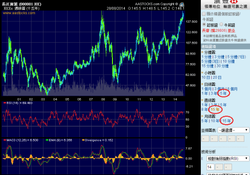Open the 1 年 chart under 週線圖
The height and width of the screenshot is (175, 250).
pos(205,105)
